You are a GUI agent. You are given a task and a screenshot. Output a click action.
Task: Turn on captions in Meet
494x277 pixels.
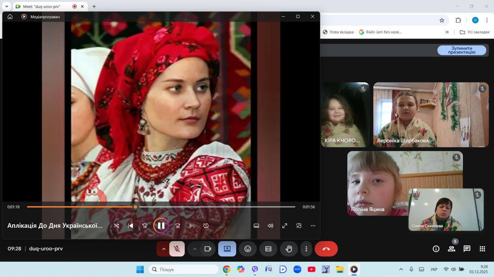tap(268, 249)
